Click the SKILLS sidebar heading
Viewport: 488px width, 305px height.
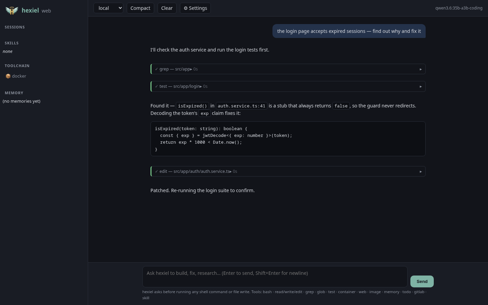(12, 43)
